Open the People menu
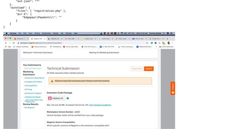This screenshot has width=229, height=129. pyautogui.click(x=56, y=33)
